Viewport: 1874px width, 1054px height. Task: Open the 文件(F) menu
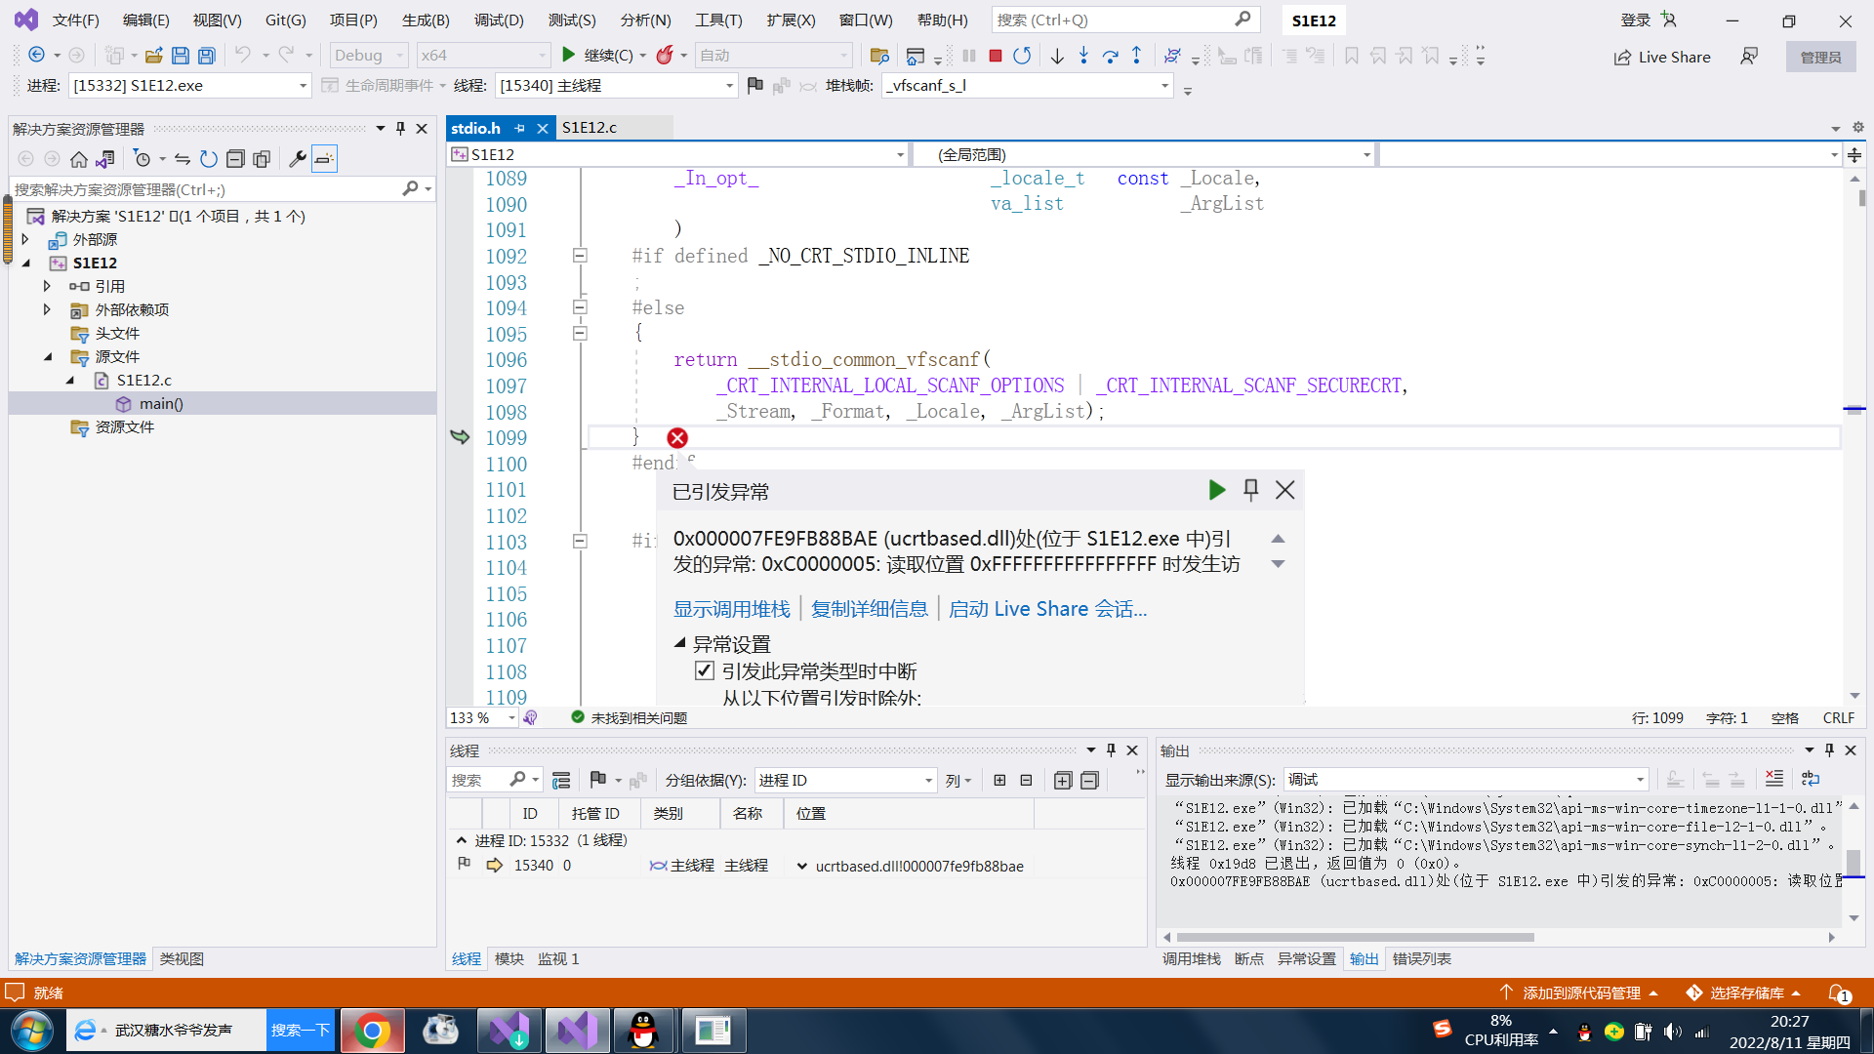[75, 20]
